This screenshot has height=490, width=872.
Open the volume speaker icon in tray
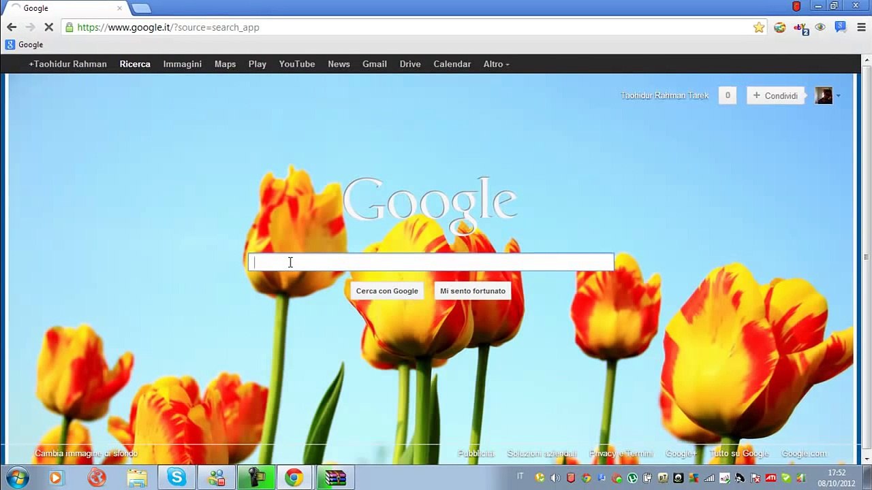point(555,478)
